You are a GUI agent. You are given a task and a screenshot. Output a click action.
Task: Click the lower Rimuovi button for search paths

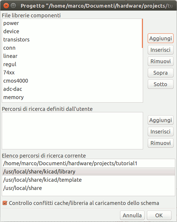click(x=160, y=143)
